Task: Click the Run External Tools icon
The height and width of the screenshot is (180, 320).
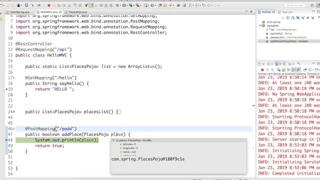Action: [137, 5]
